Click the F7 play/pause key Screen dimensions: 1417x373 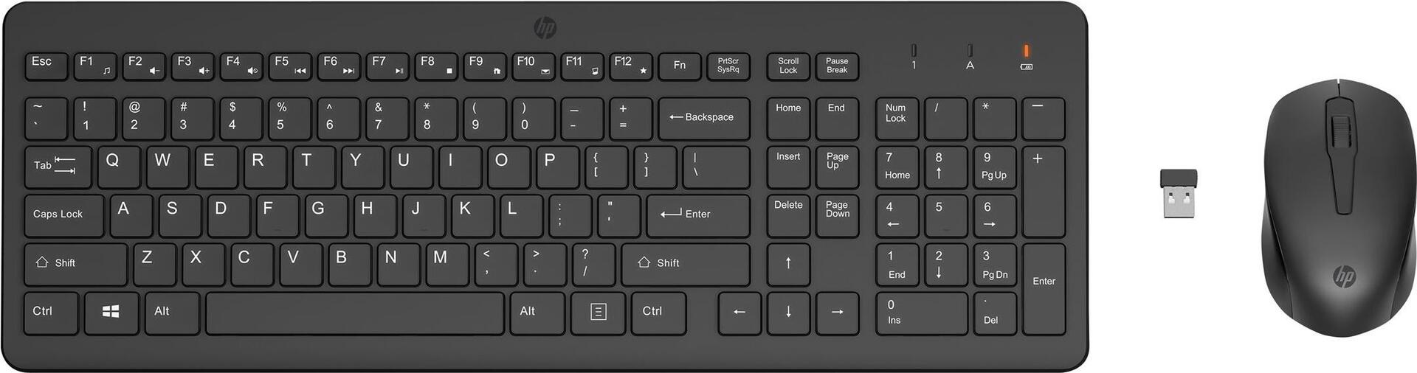[387, 66]
